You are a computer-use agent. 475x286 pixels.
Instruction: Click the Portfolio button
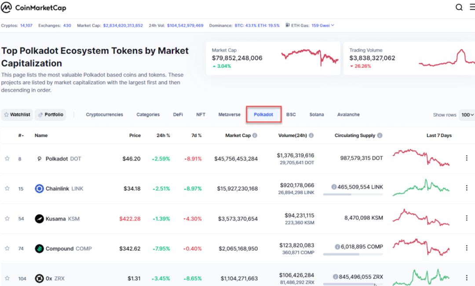pyautogui.click(x=51, y=114)
